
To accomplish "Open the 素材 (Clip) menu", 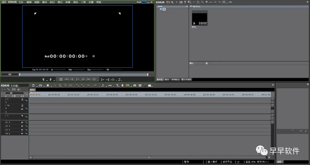I will pos(44,2).
